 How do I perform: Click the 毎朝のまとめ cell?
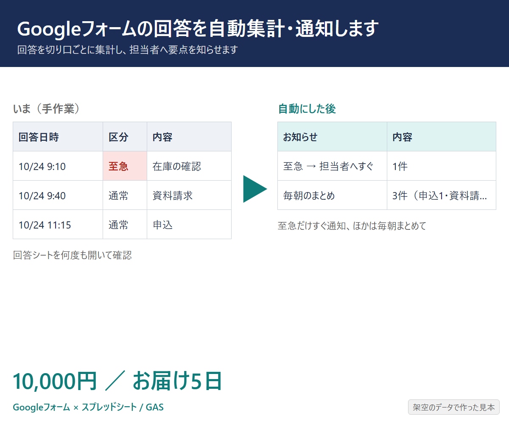[333, 195]
